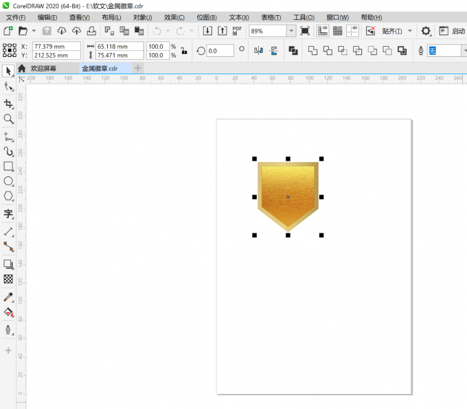Toggle show rulers button
467x409 pixels.
[323, 31]
